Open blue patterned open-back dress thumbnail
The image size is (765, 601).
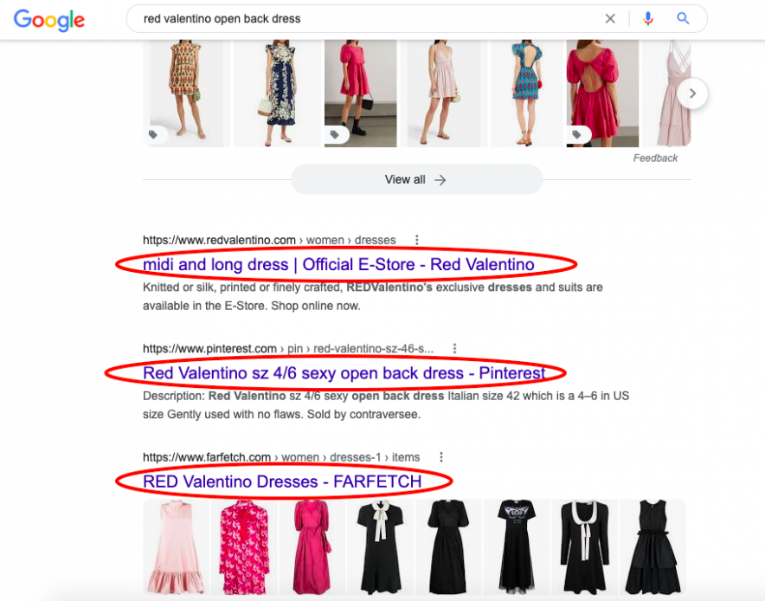point(526,94)
